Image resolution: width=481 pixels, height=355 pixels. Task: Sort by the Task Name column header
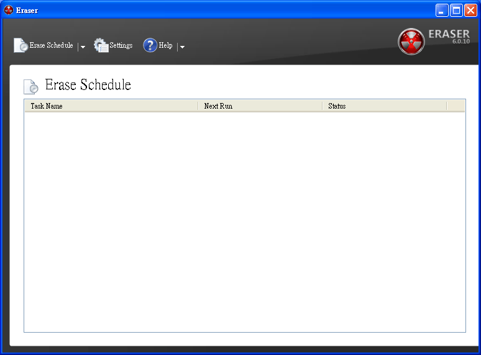(111, 106)
